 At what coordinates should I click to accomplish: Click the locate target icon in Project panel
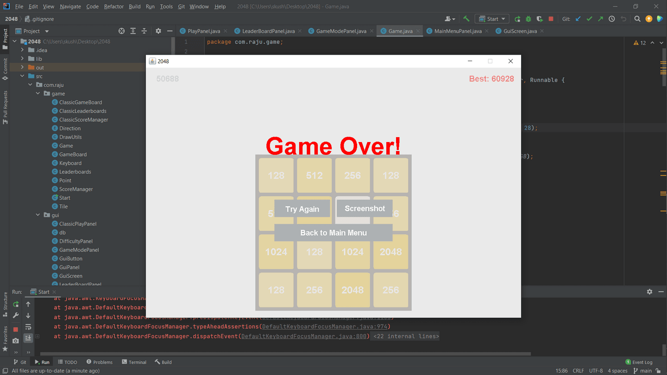coord(121,31)
